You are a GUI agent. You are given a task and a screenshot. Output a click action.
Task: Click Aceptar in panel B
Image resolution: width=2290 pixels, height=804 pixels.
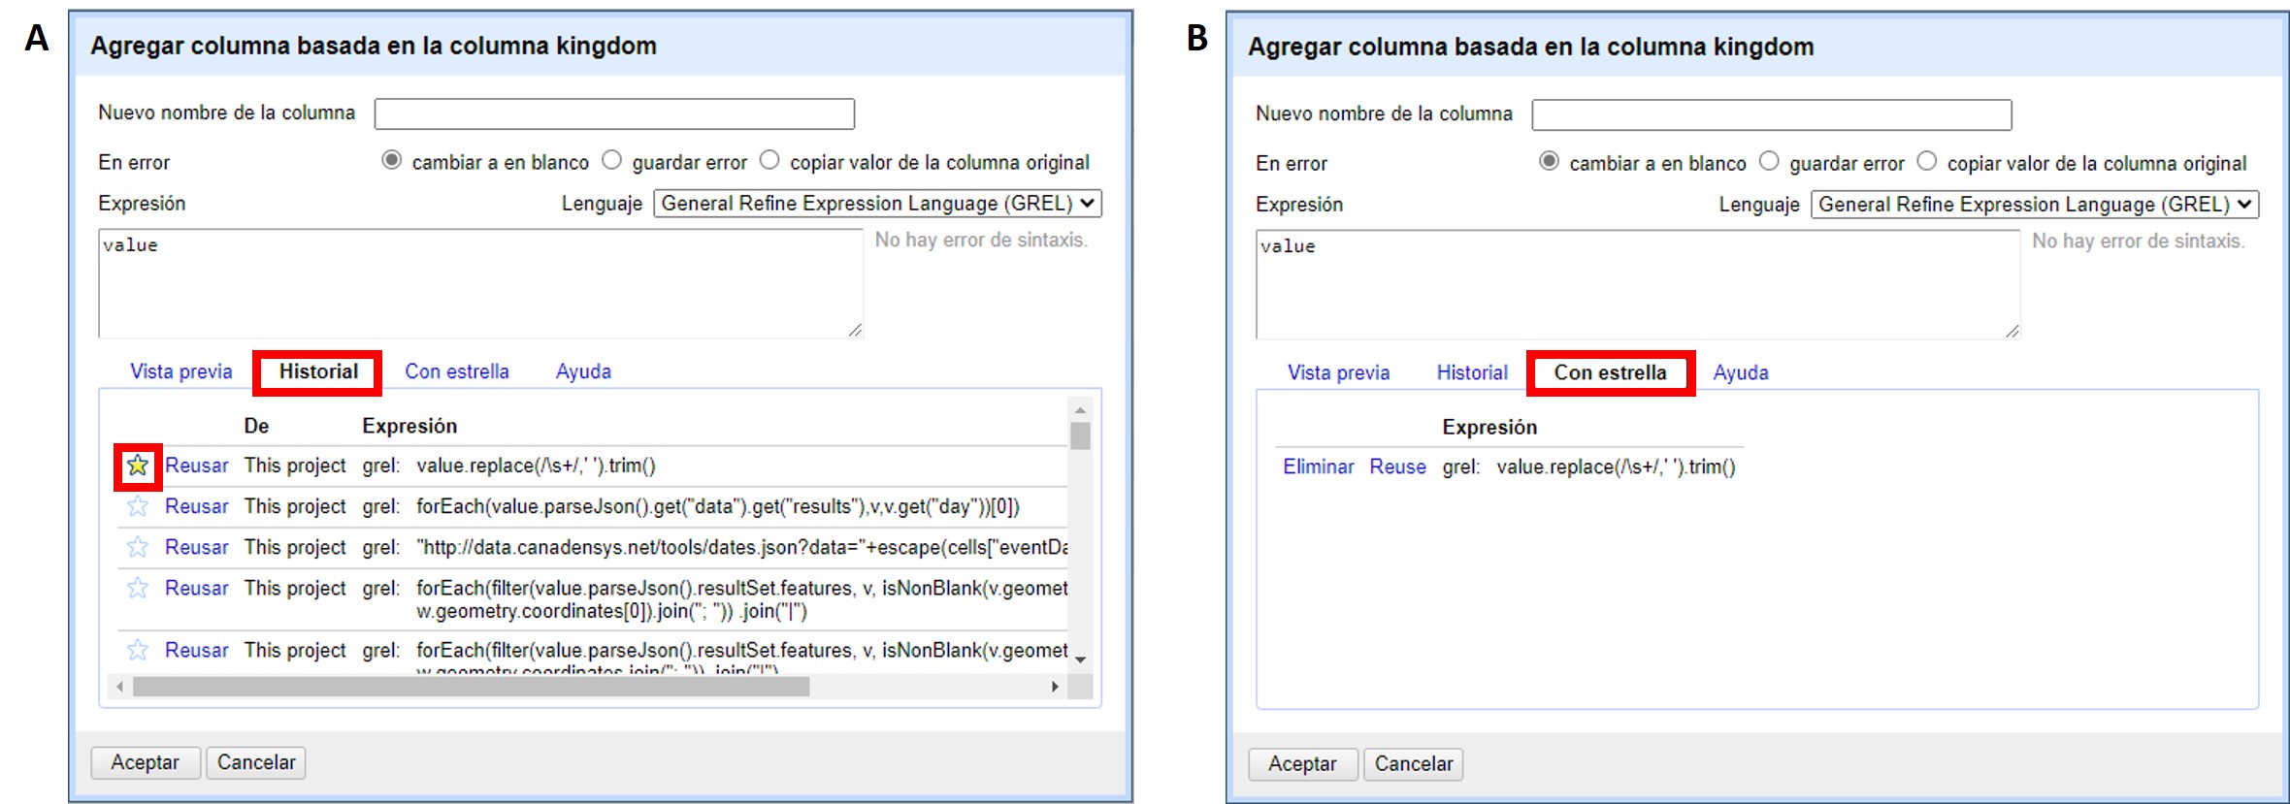pyautogui.click(x=1303, y=764)
